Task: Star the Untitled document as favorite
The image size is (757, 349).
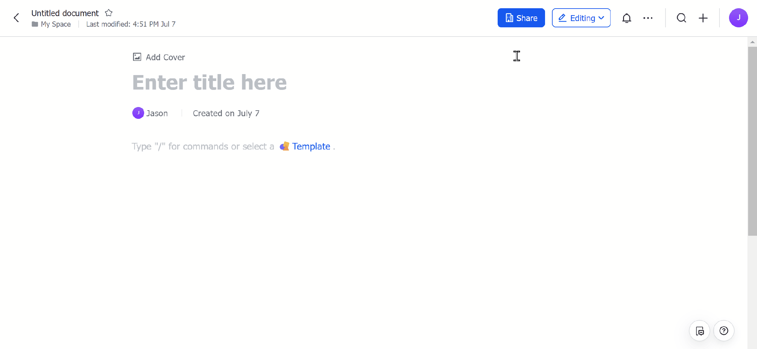Action: click(x=109, y=13)
